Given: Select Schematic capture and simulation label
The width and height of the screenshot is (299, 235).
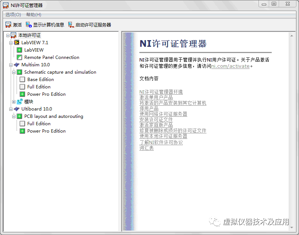Looking at the screenshot, I should click(x=60, y=72).
